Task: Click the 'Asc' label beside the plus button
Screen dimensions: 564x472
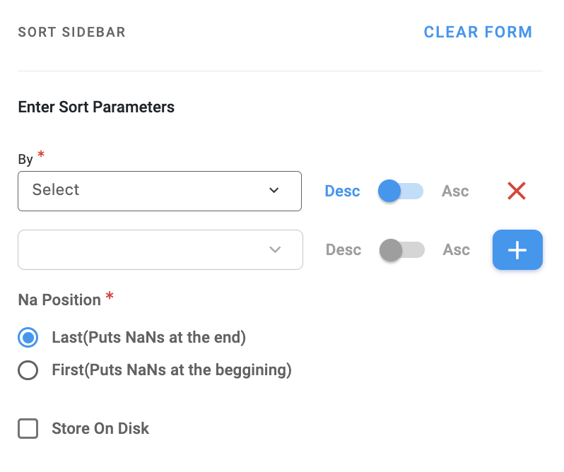Action: (x=457, y=250)
